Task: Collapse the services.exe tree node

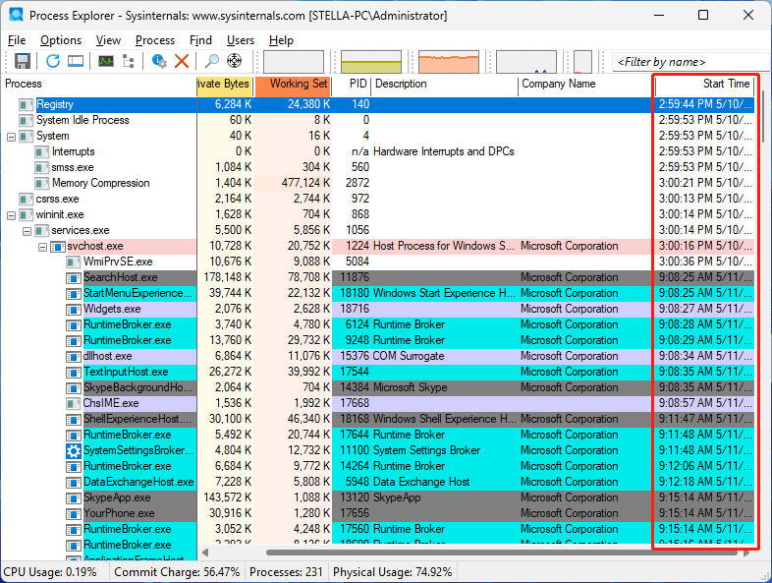Action: click(28, 231)
